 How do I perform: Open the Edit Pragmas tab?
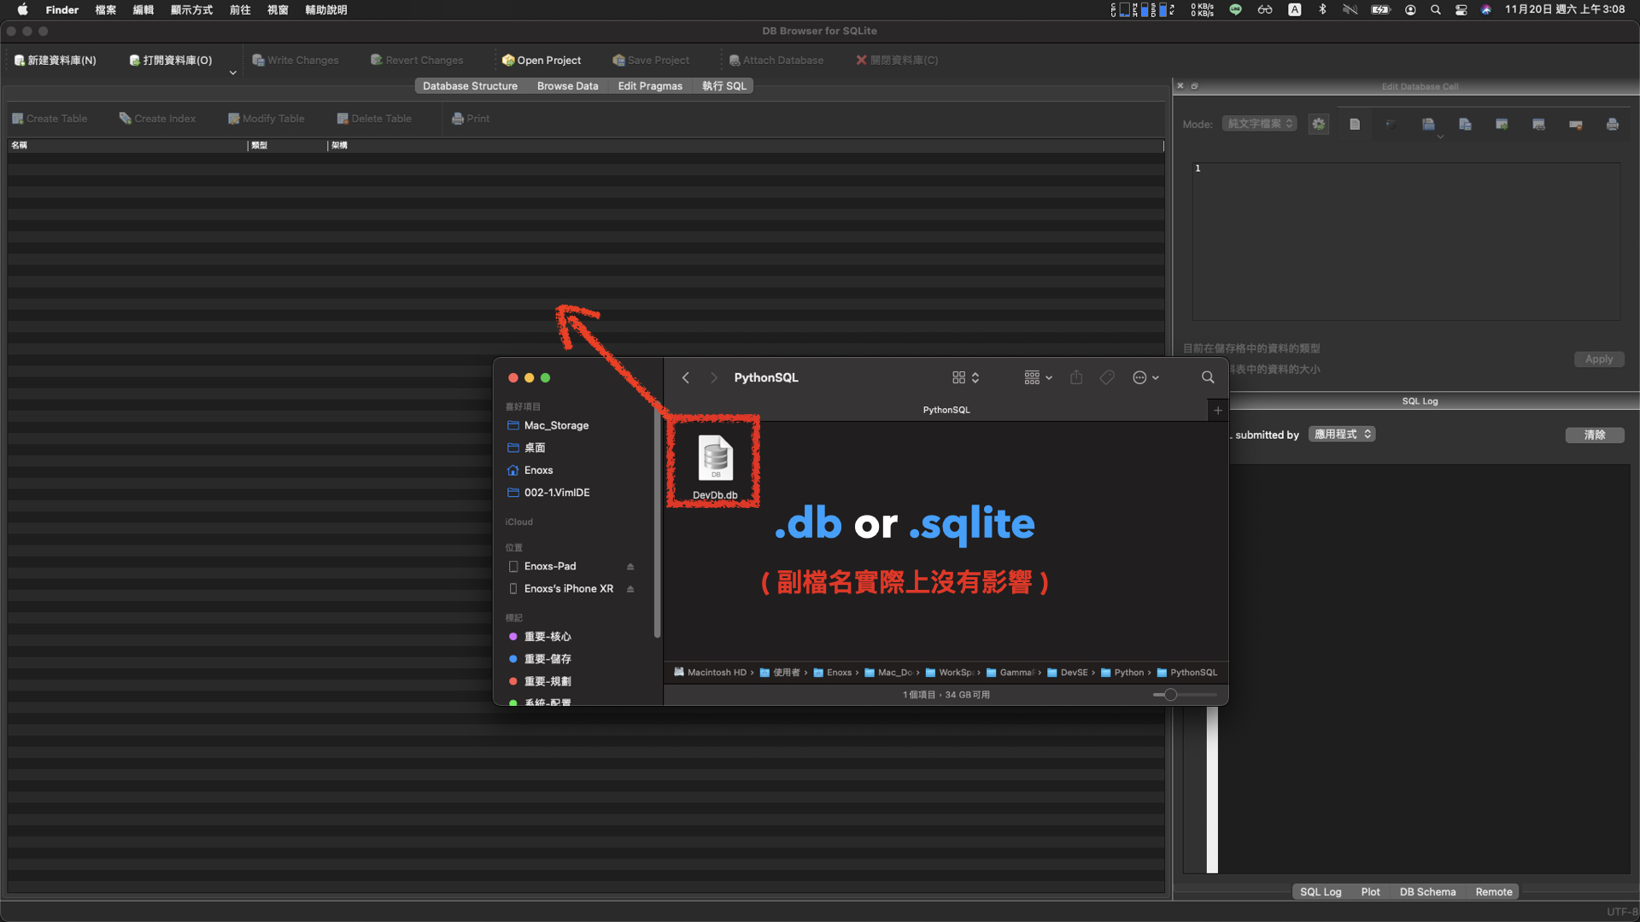tap(650, 86)
